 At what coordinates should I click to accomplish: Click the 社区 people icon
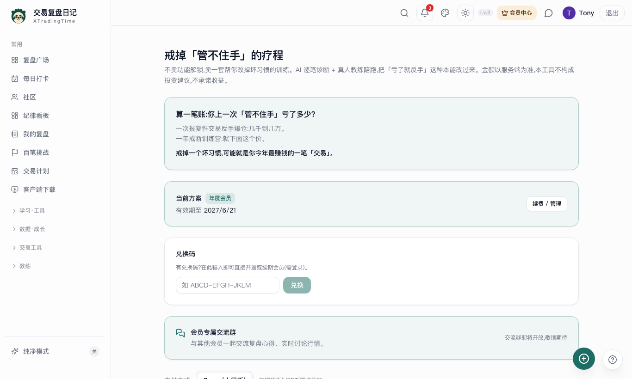click(x=15, y=97)
